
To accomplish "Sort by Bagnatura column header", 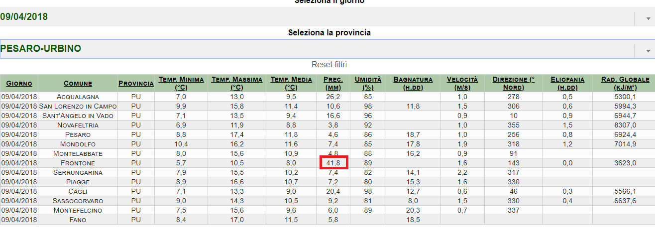I will [413, 83].
